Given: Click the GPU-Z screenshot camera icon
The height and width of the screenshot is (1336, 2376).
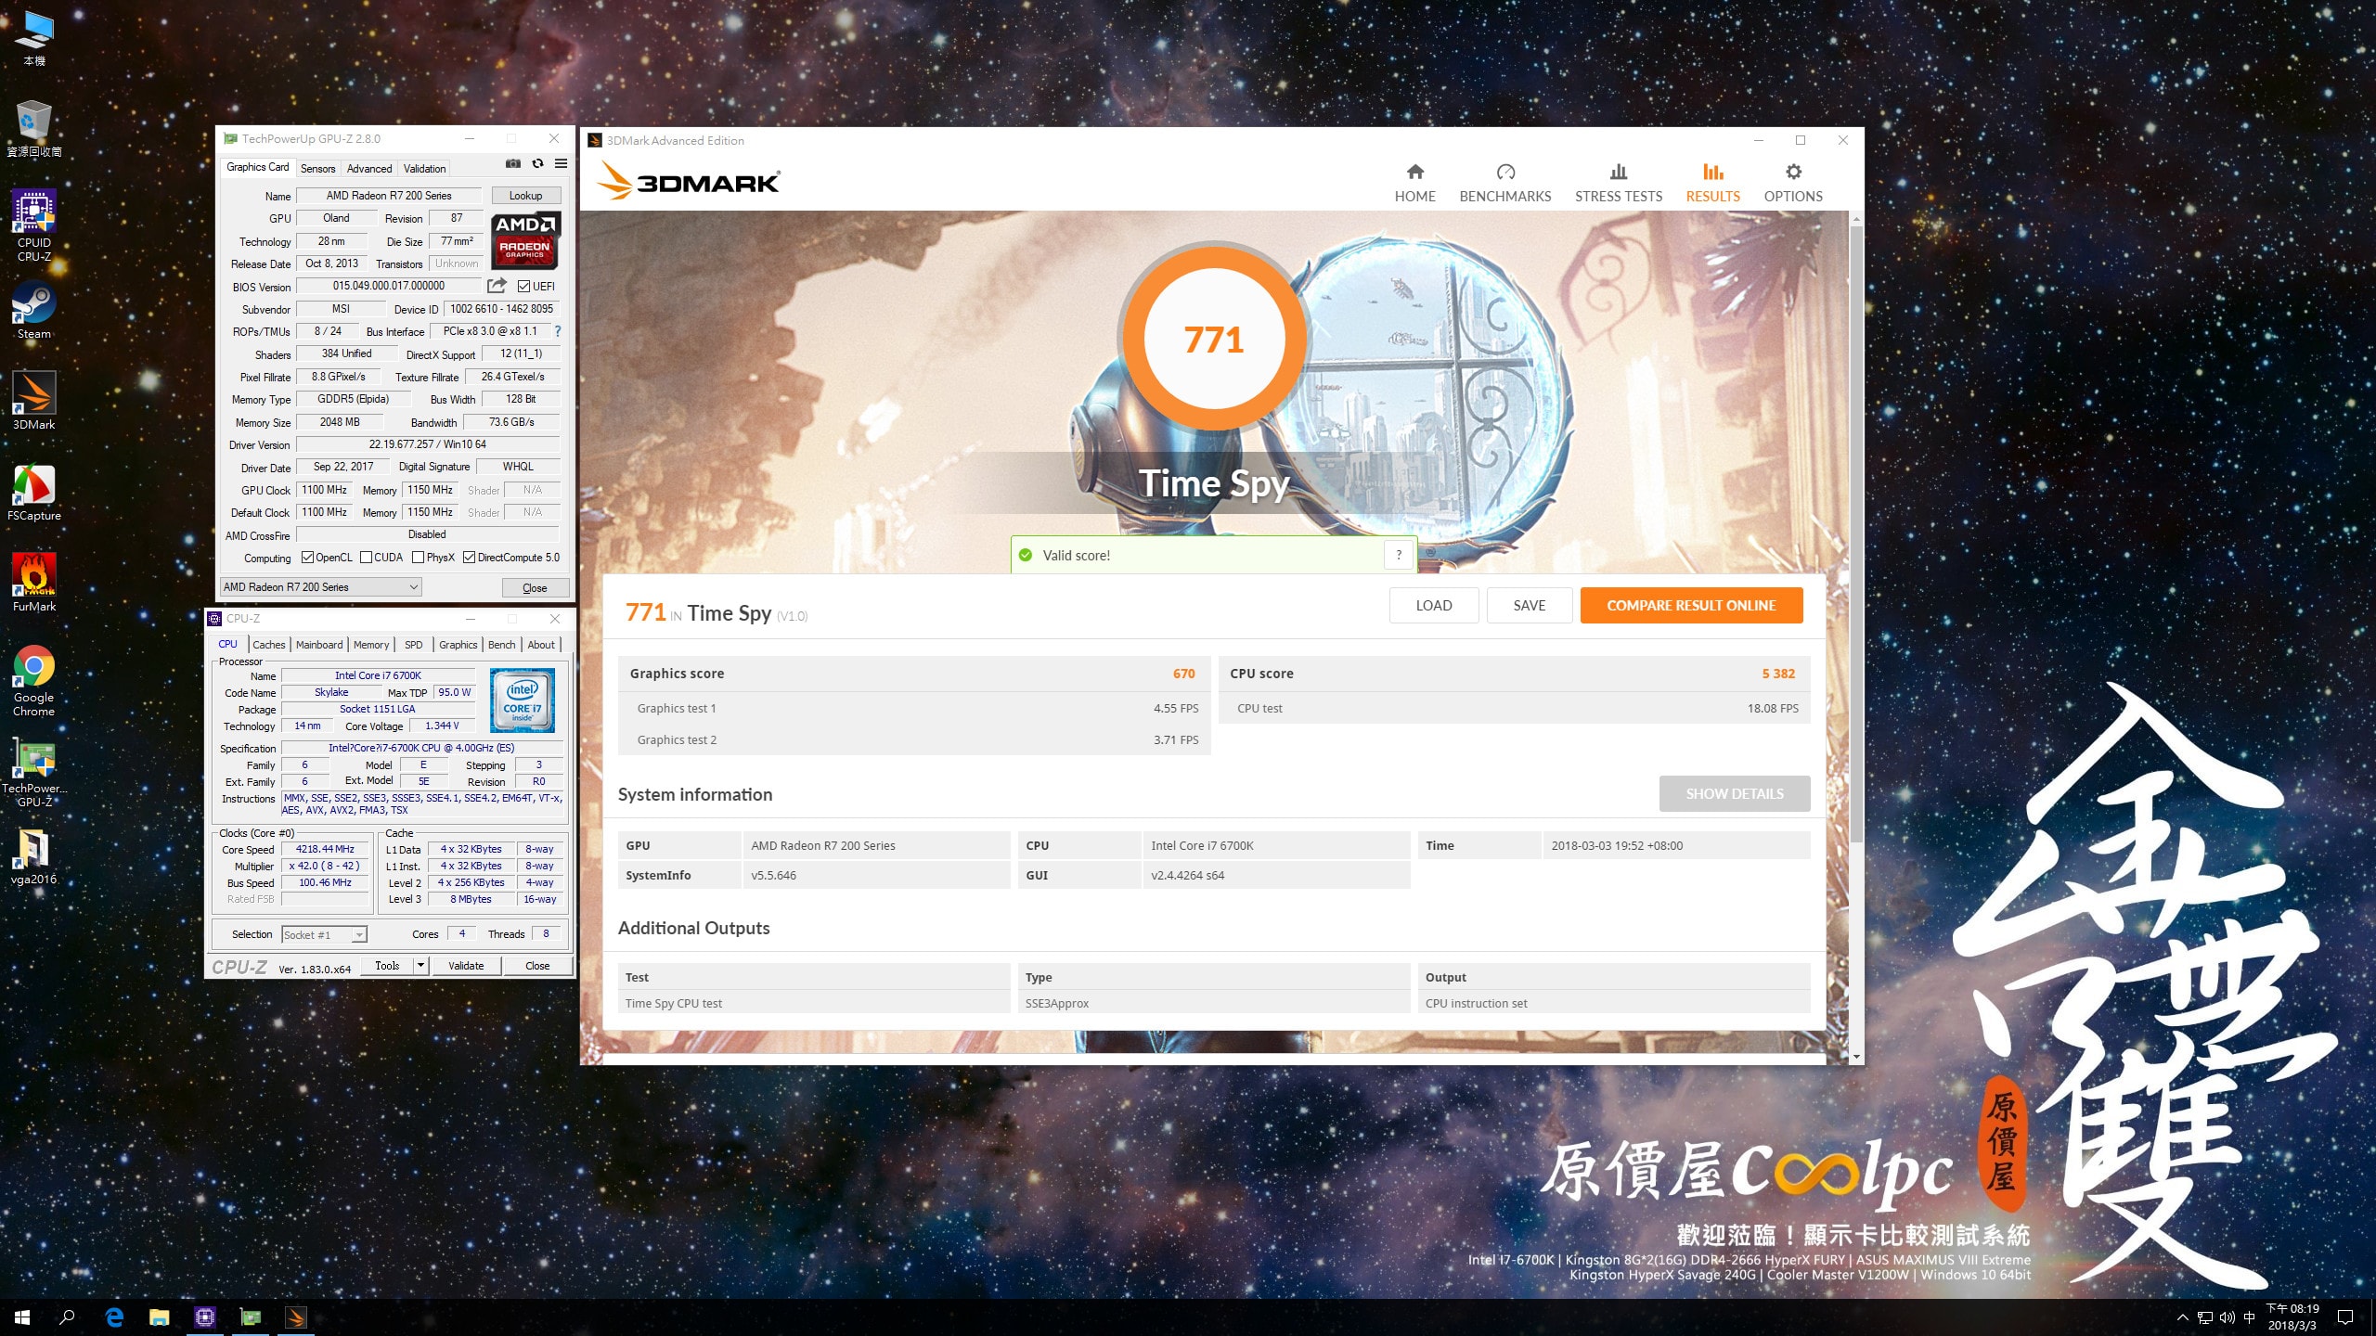Looking at the screenshot, I should [513, 164].
